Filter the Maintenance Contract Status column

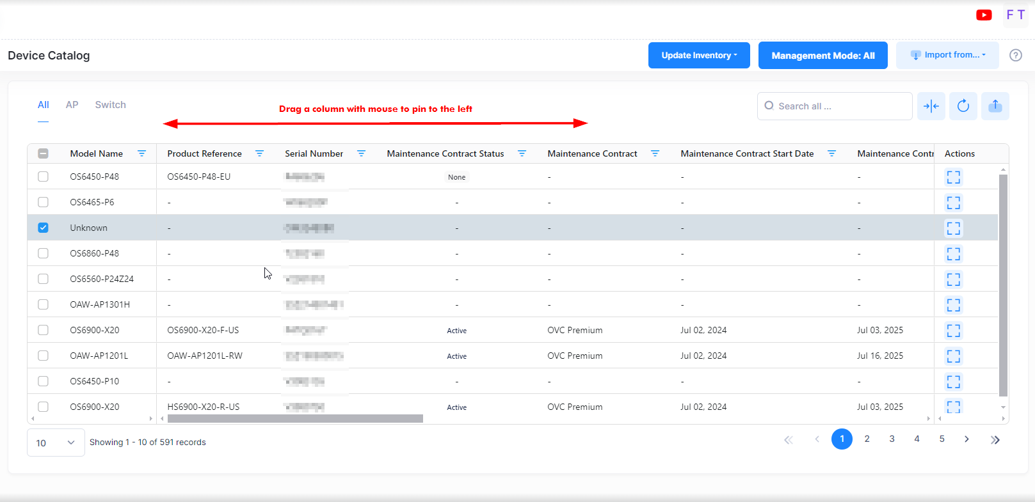pos(522,153)
